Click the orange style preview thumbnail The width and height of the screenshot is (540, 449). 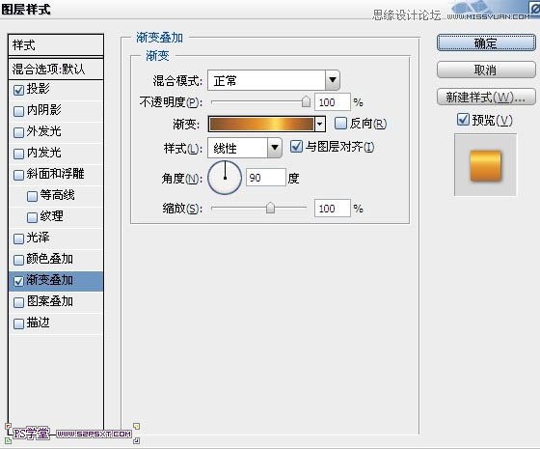point(486,165)
